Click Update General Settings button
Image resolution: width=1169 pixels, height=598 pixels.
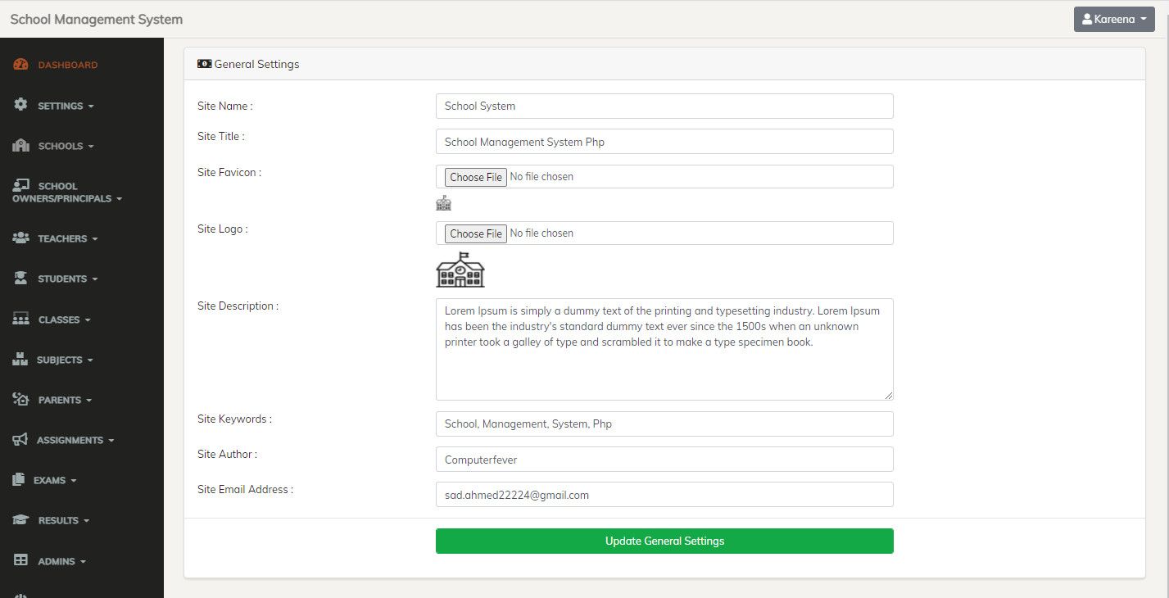point(664,541)
